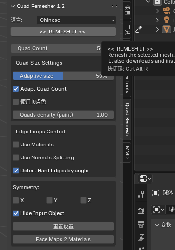
Task: Click the eyedropper icon beside the outliner
Action: [x=139, y=29]
